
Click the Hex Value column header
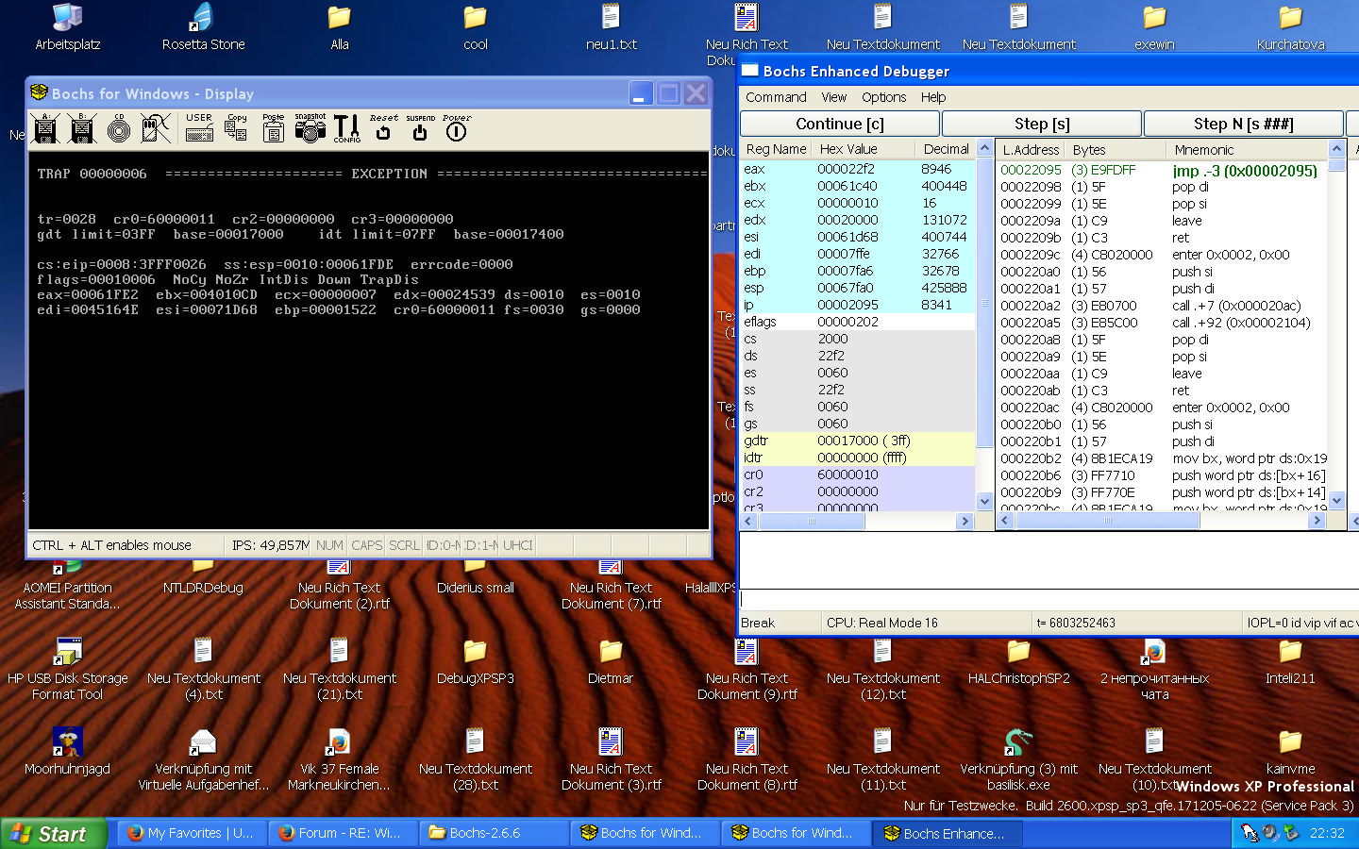click(864, 149)
